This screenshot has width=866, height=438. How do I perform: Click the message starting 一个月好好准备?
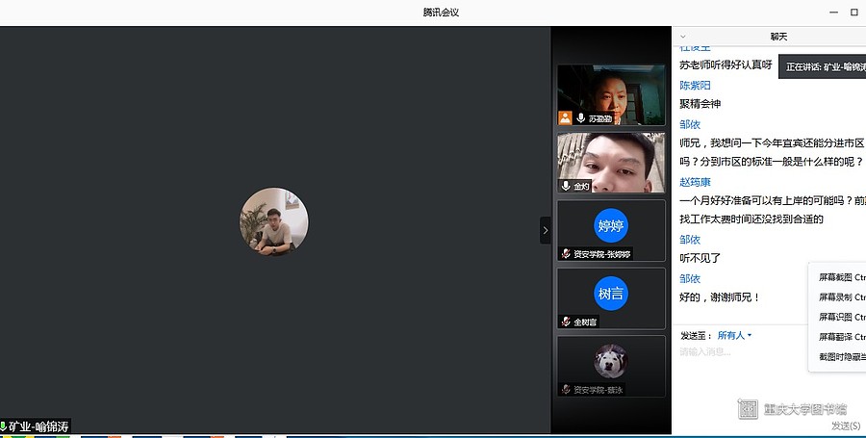point(772,210)
